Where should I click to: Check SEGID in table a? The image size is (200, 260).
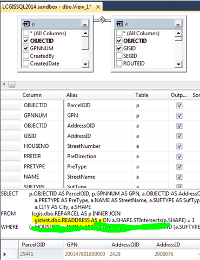(x=119, y=56)
